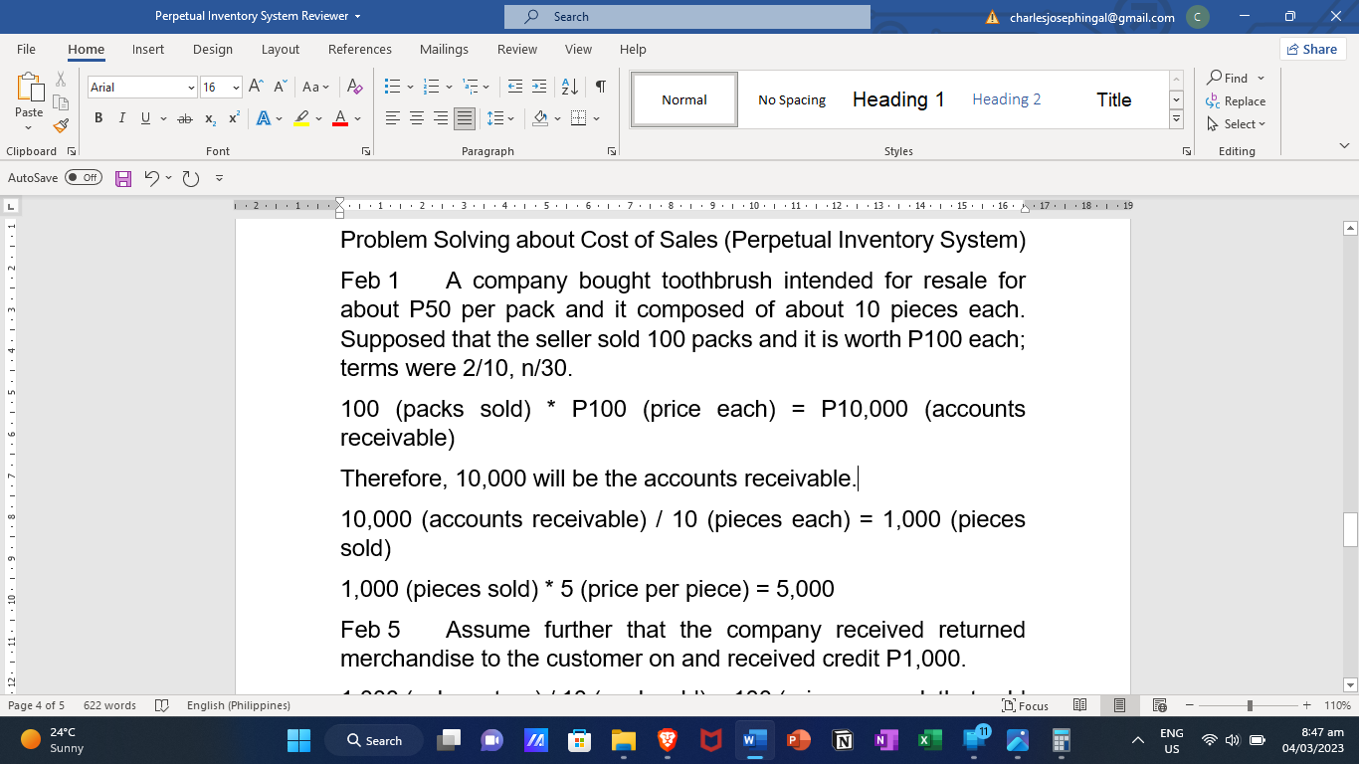Expand the Select dropdown in Editing
Viewport: 1359px width, 764px height.
coord(1236,124)
